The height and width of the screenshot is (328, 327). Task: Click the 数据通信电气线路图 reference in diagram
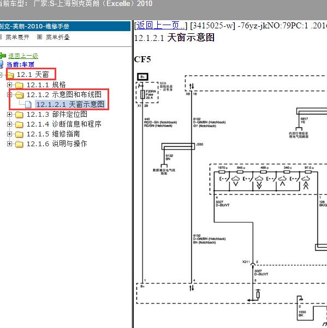[164, 172]
